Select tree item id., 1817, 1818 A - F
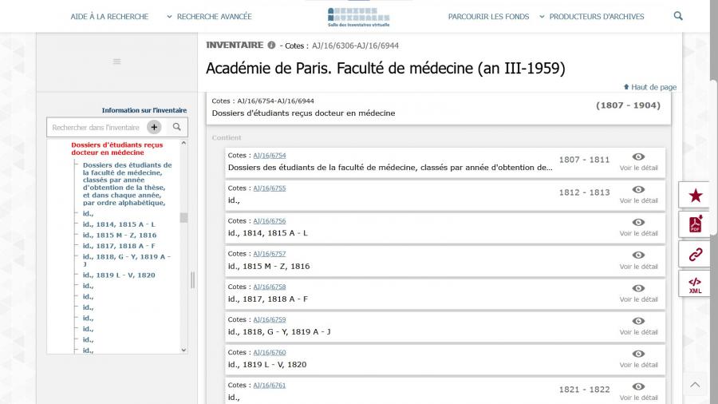This screenshot has height=404, width=718. [119, 246]
